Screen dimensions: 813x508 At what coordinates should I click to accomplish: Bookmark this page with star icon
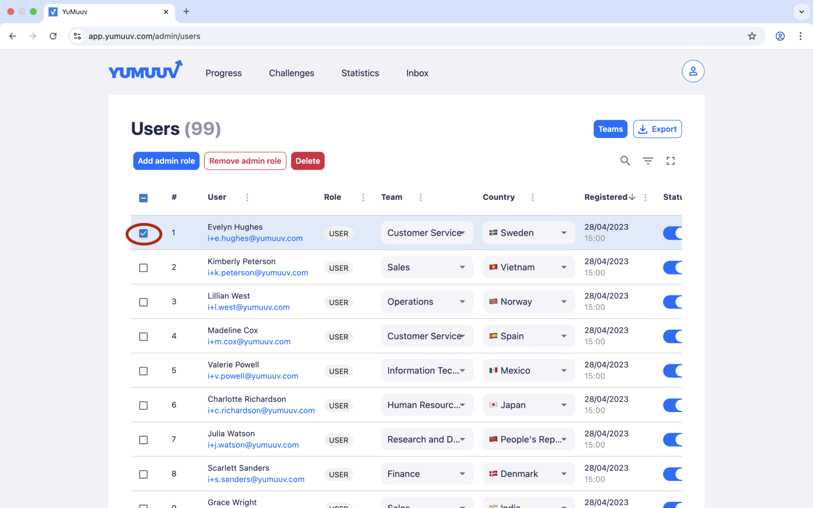point(752,36)
